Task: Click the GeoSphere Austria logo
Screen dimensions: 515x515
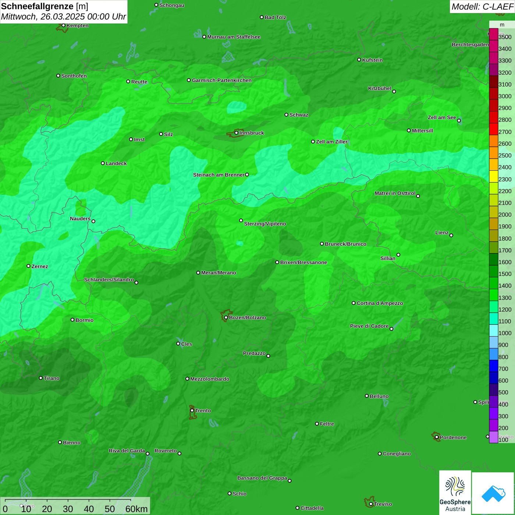Action: [455, 492]
